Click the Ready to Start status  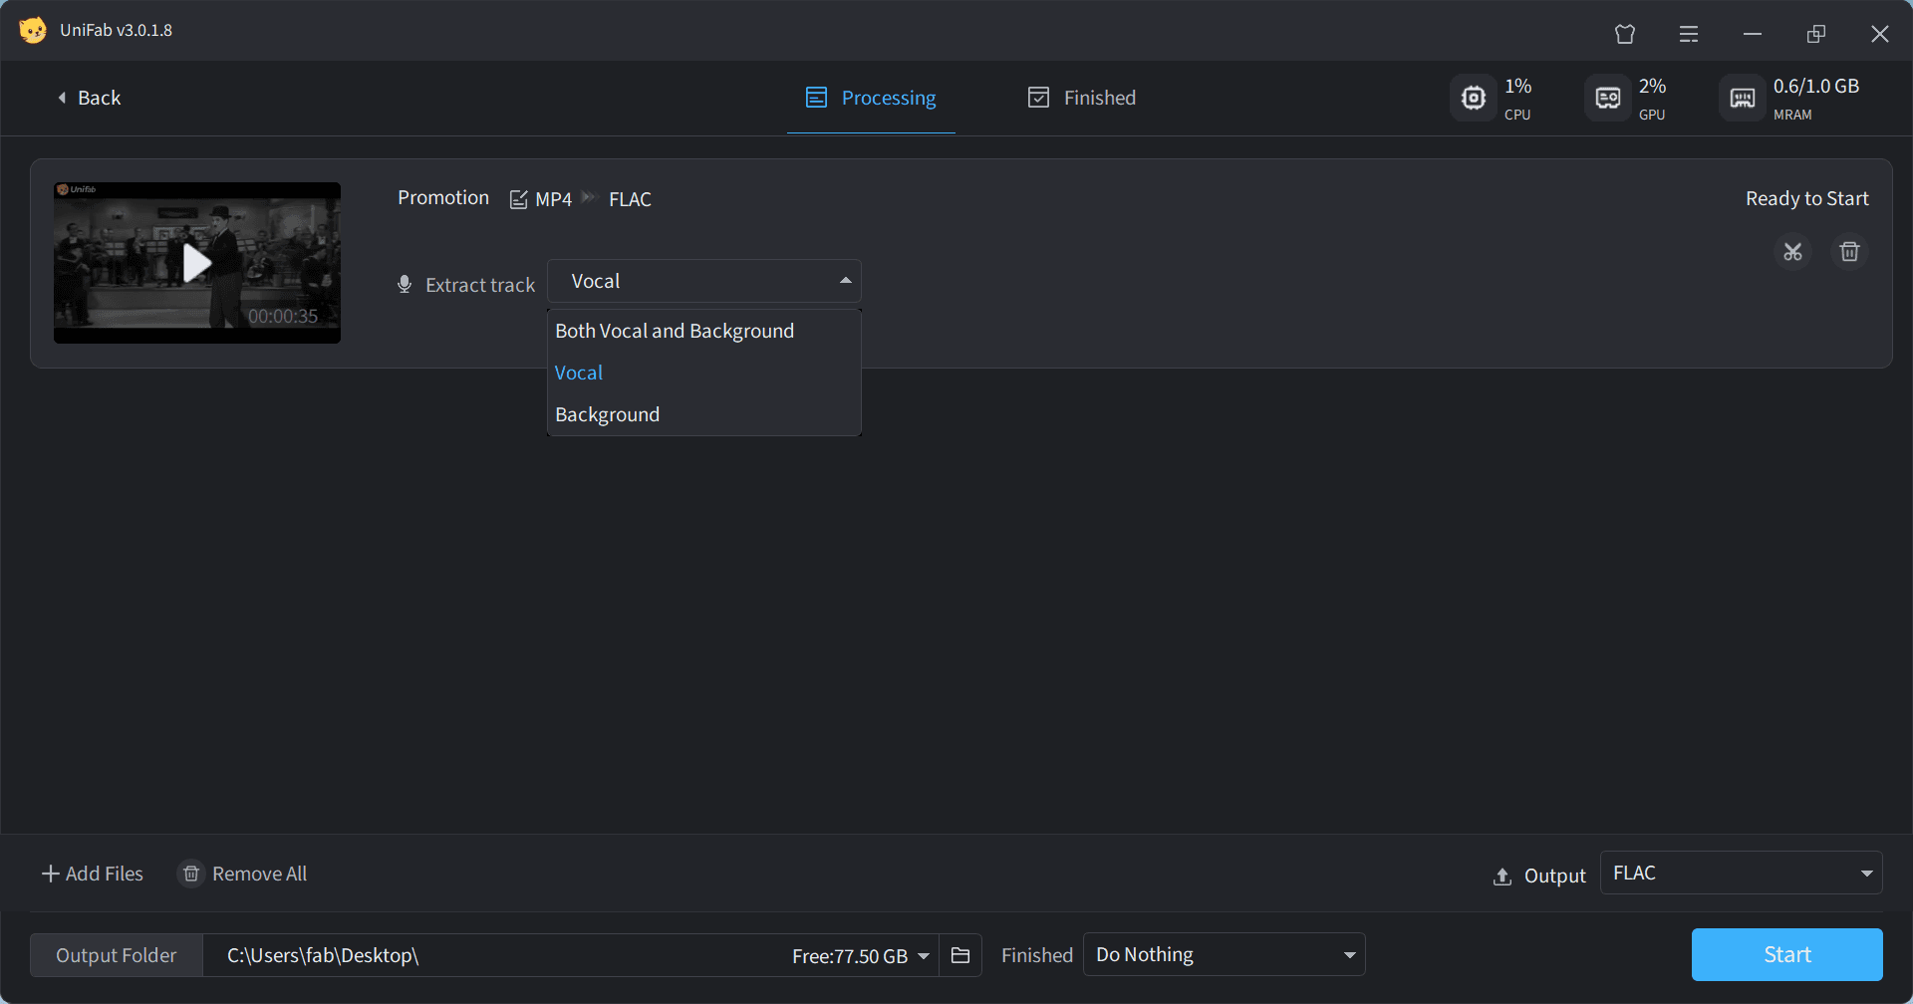pos(1806,198)
